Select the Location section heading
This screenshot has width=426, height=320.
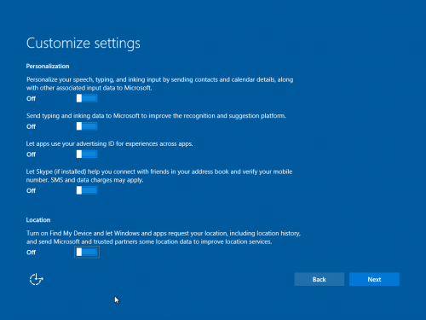pyautogui.click(x=38, y=220)
